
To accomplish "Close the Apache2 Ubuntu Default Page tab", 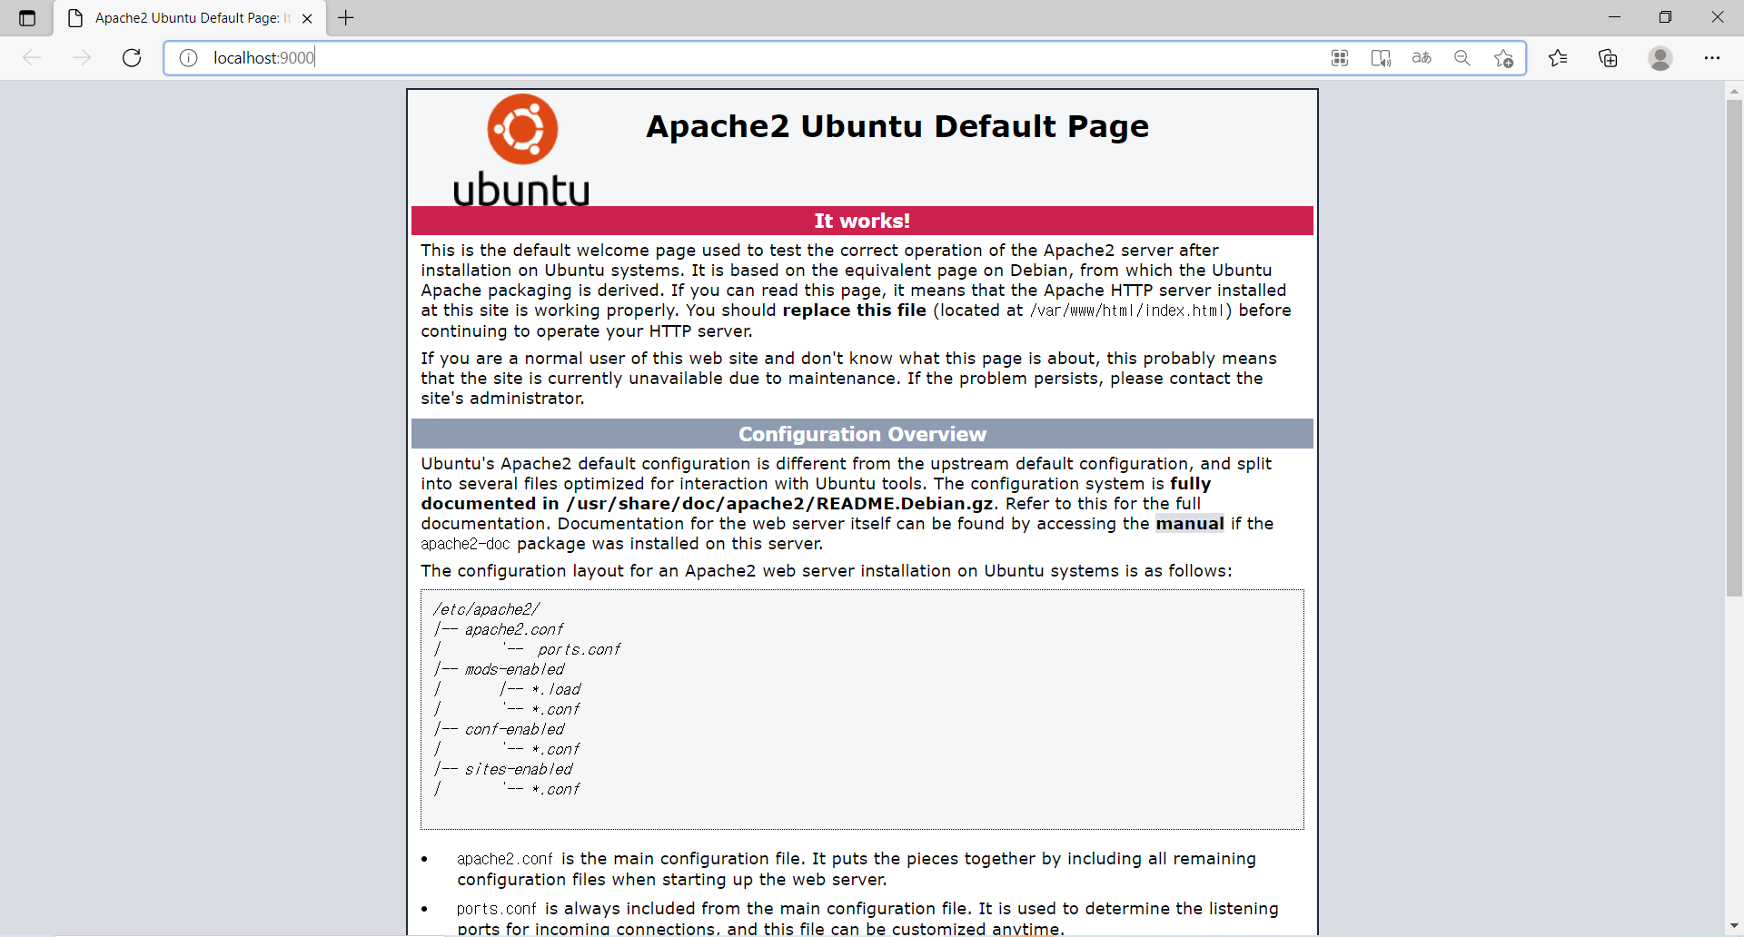I will pyautogui.click(x=307, y=18).
